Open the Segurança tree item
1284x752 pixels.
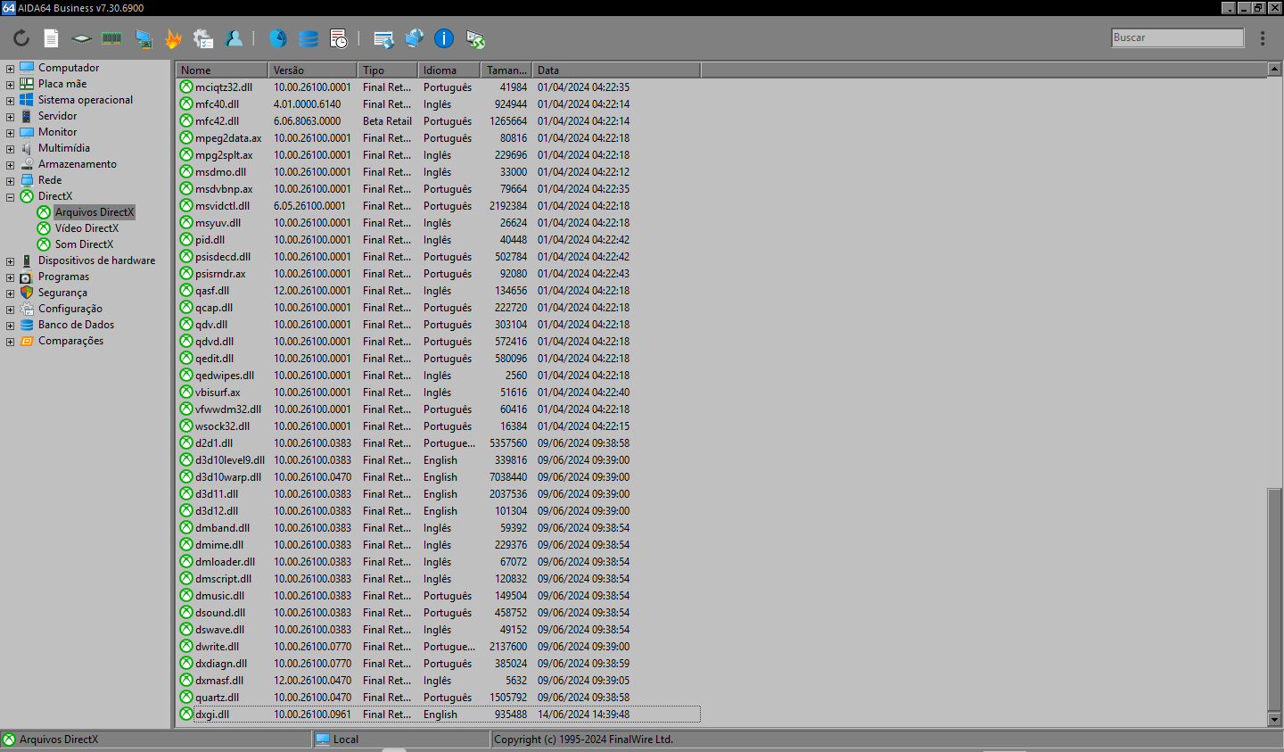pos(62,293)
